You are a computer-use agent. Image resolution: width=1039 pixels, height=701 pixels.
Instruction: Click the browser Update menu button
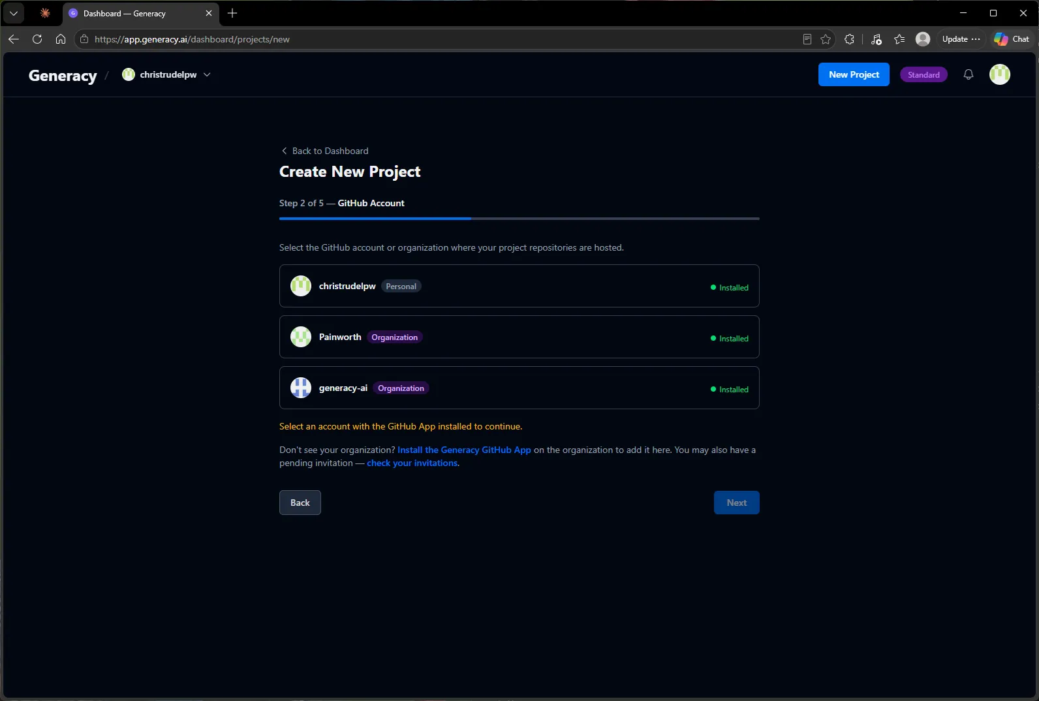[x=961, y=39]
